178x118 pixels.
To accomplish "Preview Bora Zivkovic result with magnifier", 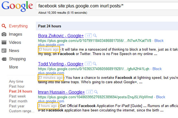I will pyautogui.click(x=95, y=36).
